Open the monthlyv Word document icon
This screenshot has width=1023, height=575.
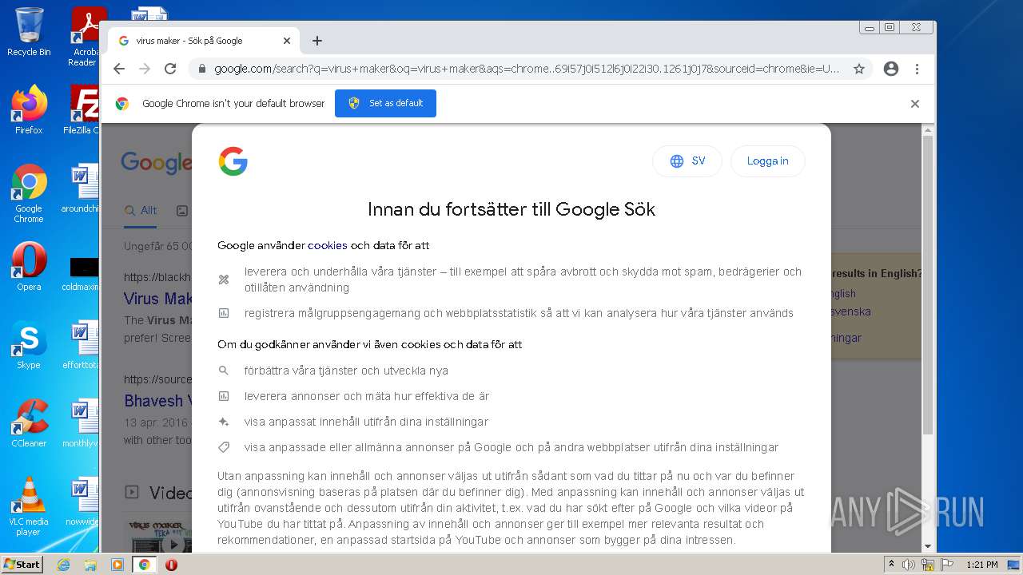[x=82, y=423]
